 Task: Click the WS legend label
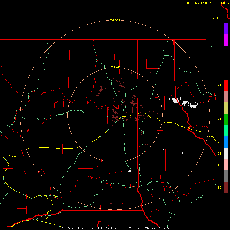pos(219,142)
